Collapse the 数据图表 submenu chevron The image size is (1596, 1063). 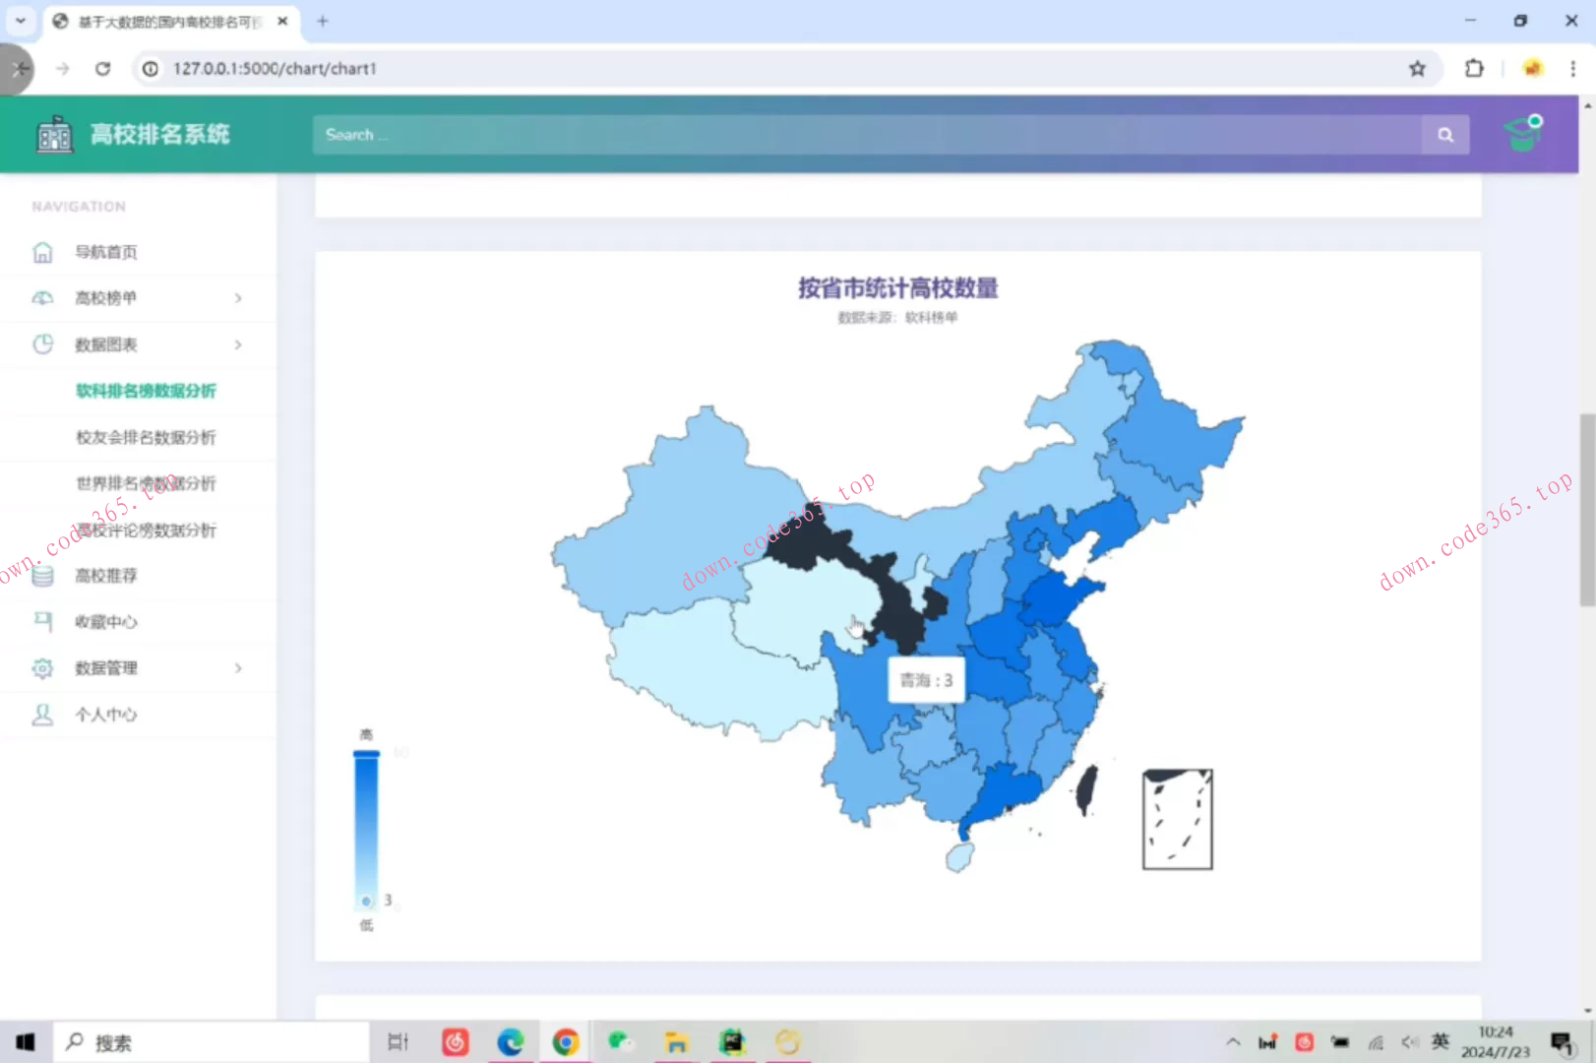238,344
